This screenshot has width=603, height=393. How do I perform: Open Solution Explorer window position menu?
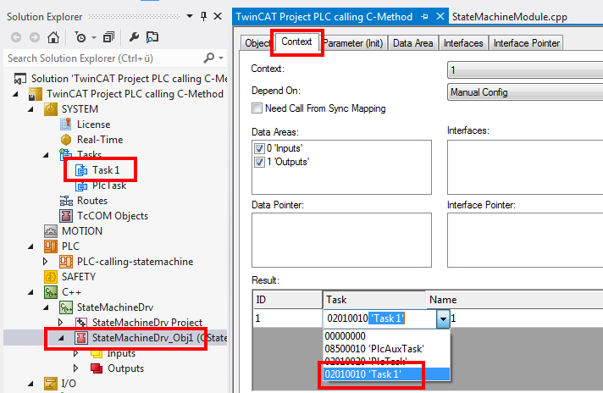click(190, 17)
